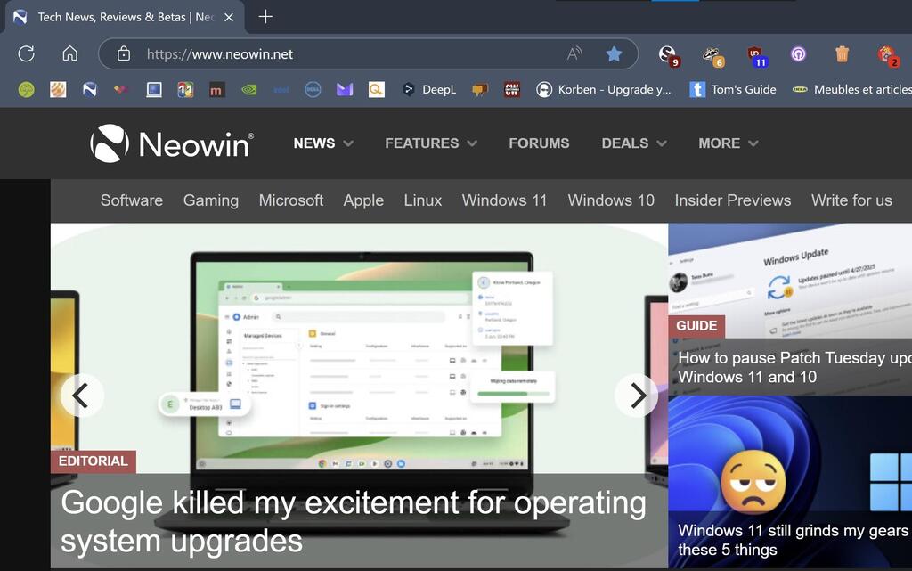Open the extension with red badge 2
Image resolution: width=912 pixels, height=571 pixels.
(x=888, y=56)
